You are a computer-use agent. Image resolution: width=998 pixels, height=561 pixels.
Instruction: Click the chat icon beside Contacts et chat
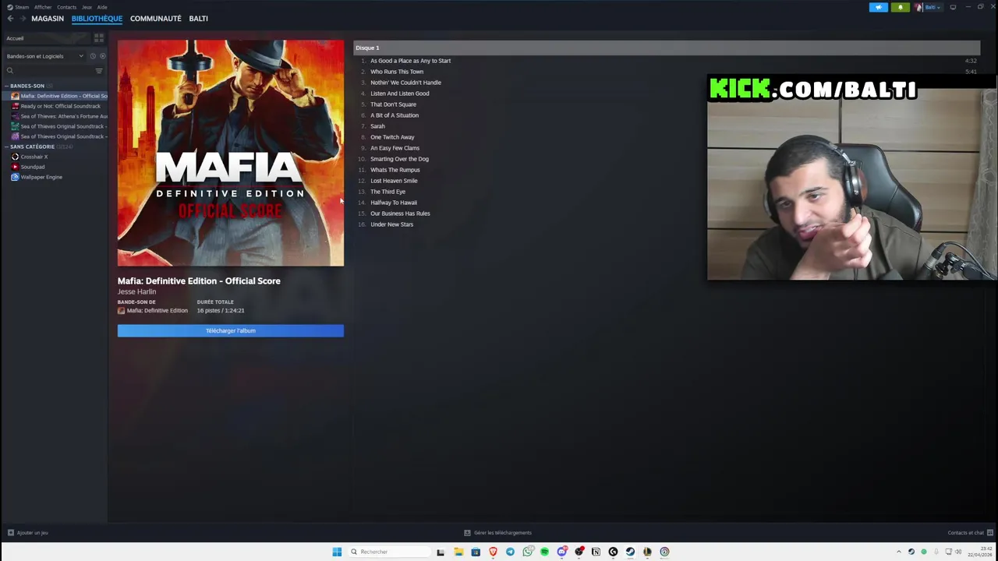click(x=992, y=533)
